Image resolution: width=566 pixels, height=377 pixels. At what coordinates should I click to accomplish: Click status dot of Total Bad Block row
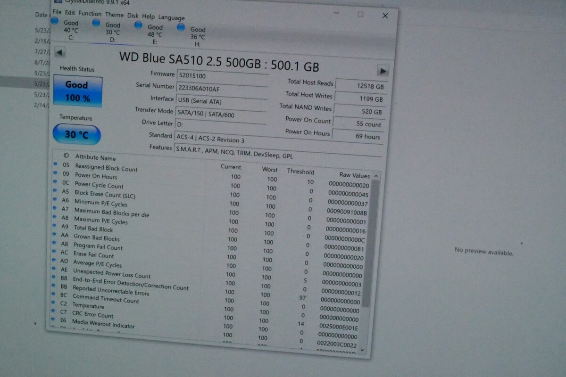(x=53, y=225)
